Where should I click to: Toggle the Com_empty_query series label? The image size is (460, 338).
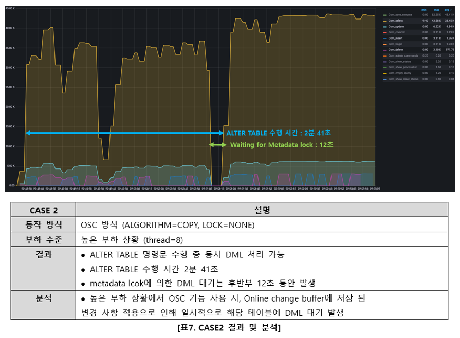(400, 73)
